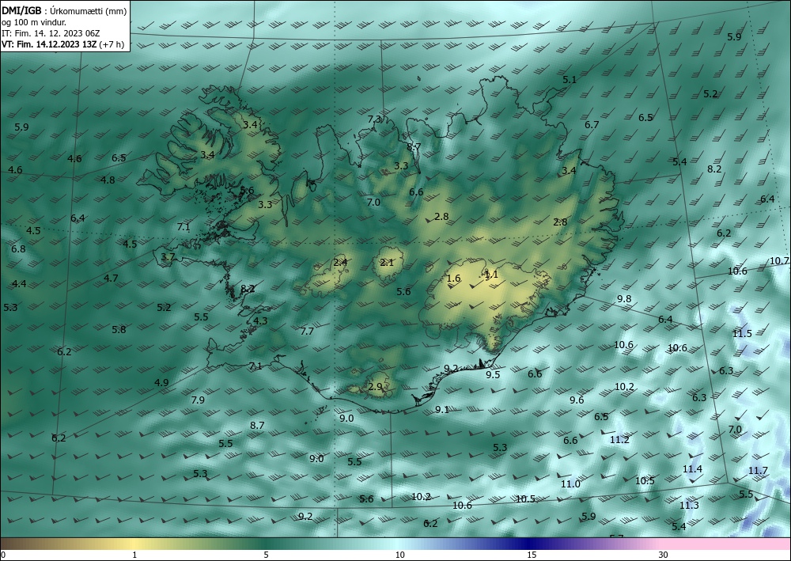Select the valid time 'VT: Fim. 14.12.2023 13Z'
791x561 pixels.
point(51,44)
